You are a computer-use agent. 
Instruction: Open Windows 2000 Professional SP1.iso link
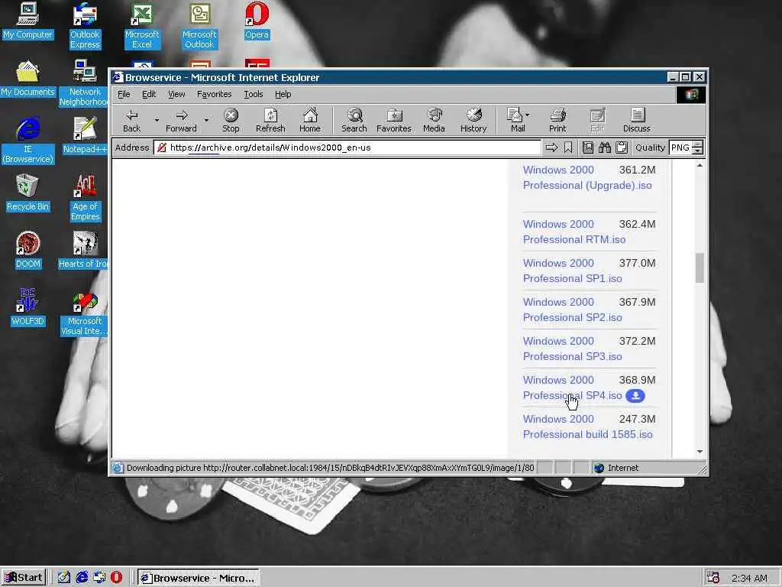(x=572, y=271)
